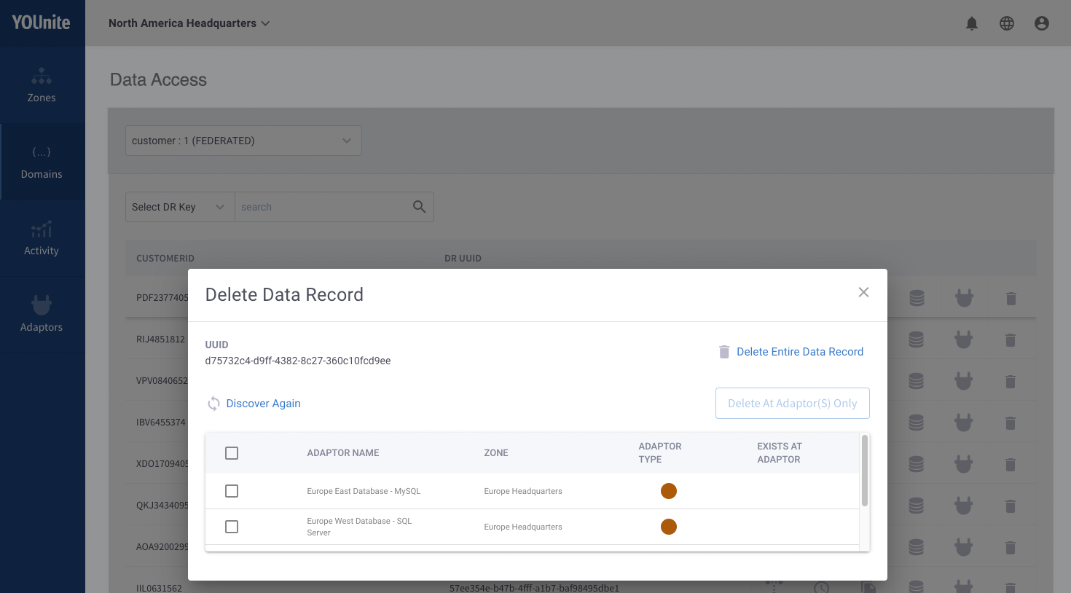Click the ZONE column header
Viewport: 1071px width, 593px height.
pyautogui.click(x=496, y=453)
